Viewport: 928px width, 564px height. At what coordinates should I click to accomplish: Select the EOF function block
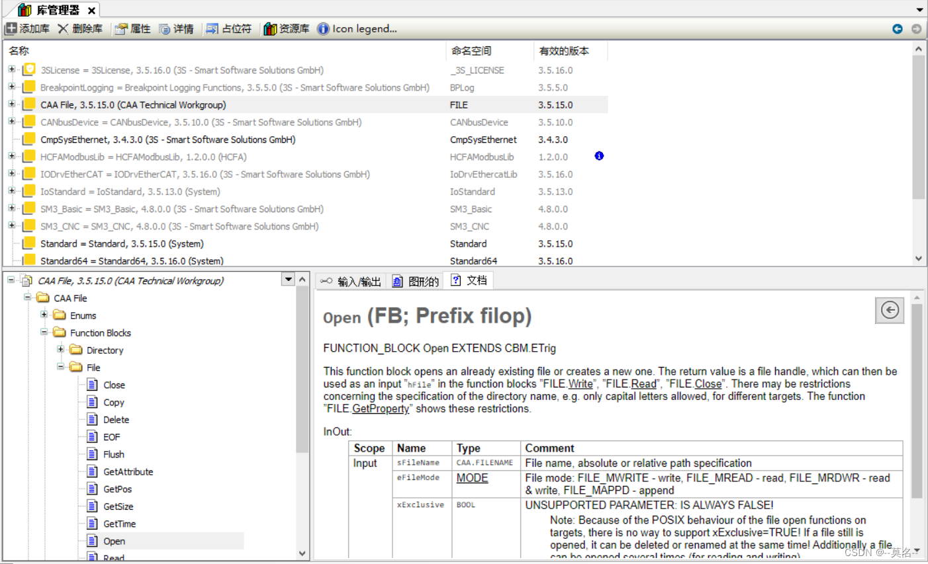coord(111,437)
